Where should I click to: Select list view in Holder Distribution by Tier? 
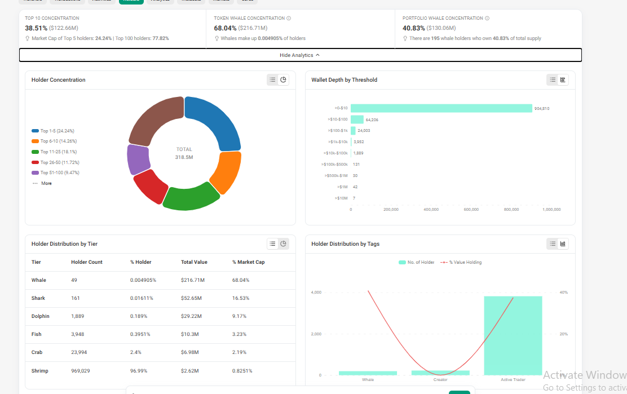(272, 244)
